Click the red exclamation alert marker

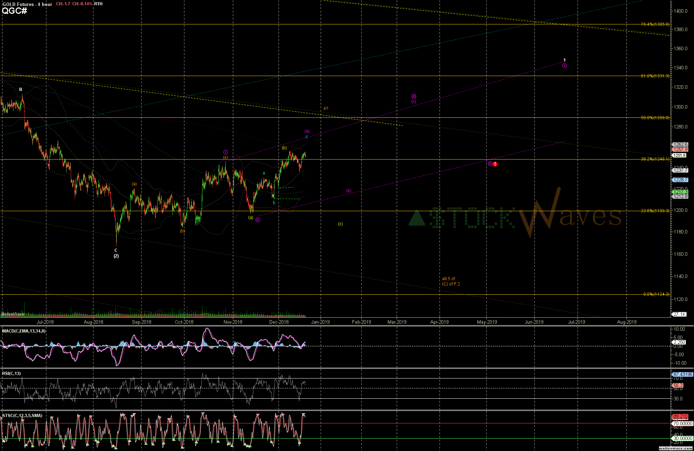pyautogui.click(x=495, y=164)
